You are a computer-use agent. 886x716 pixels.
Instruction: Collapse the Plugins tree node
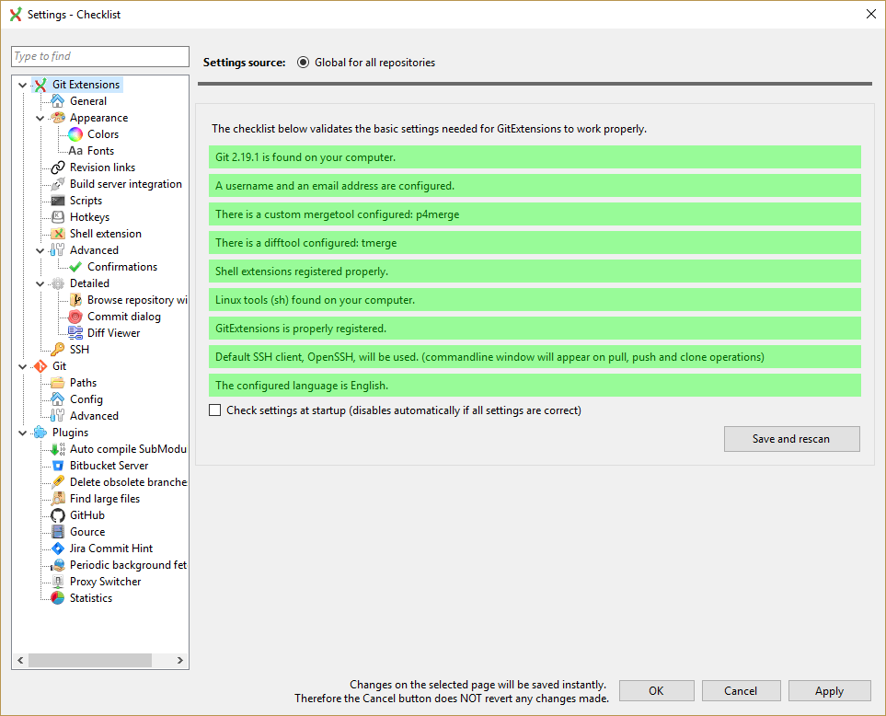point(22,432)
